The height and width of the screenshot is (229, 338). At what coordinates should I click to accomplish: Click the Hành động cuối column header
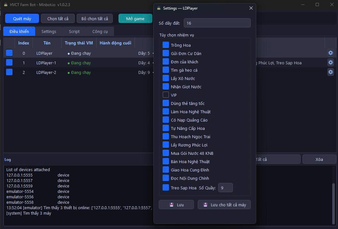[115, 43]
